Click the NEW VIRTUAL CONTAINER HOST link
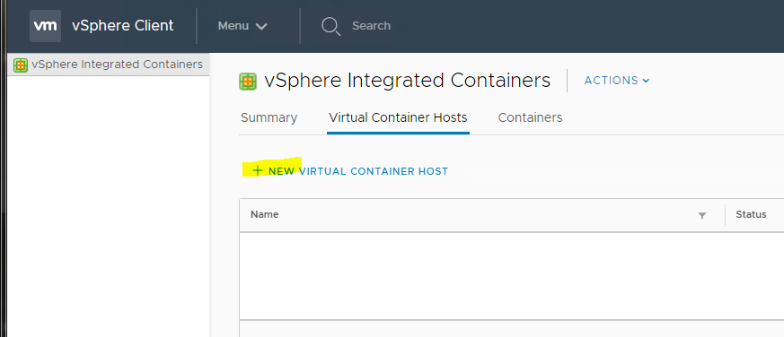 tap(350, 171)
